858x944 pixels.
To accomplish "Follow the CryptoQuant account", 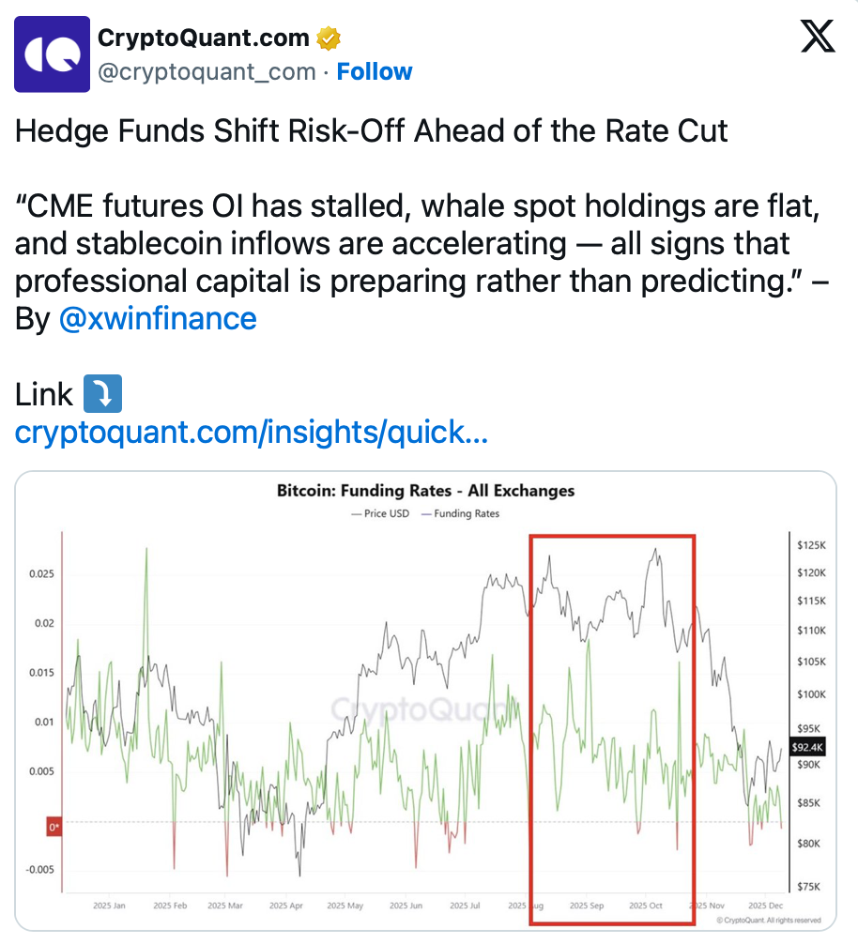I will [375, 72].
